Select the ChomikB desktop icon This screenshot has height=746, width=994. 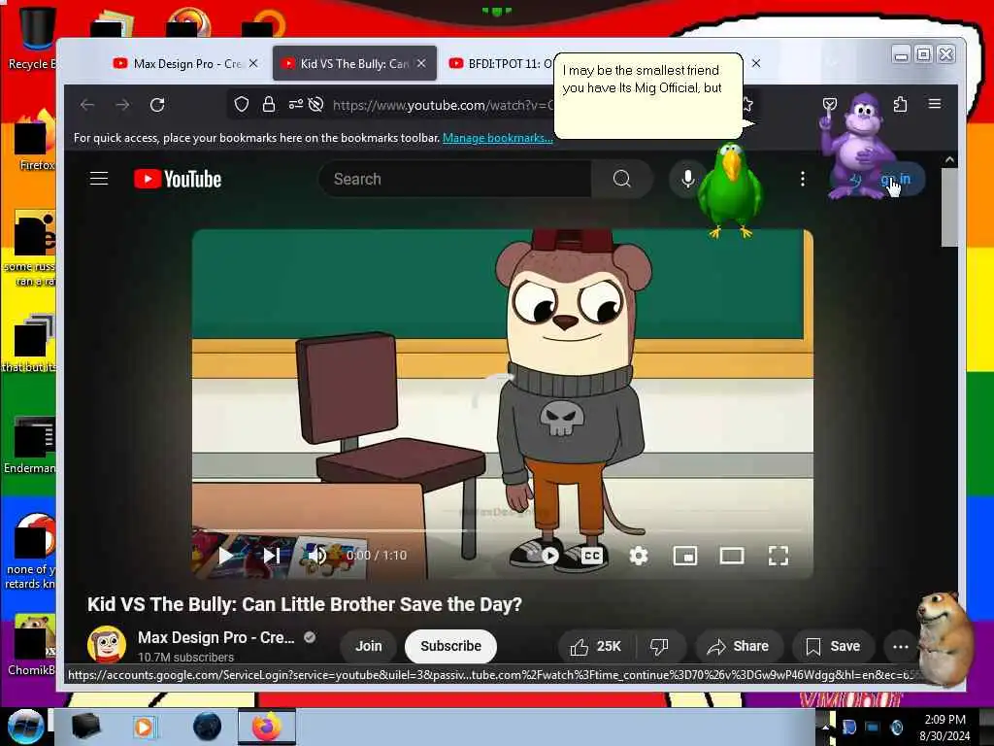point(30,645)
